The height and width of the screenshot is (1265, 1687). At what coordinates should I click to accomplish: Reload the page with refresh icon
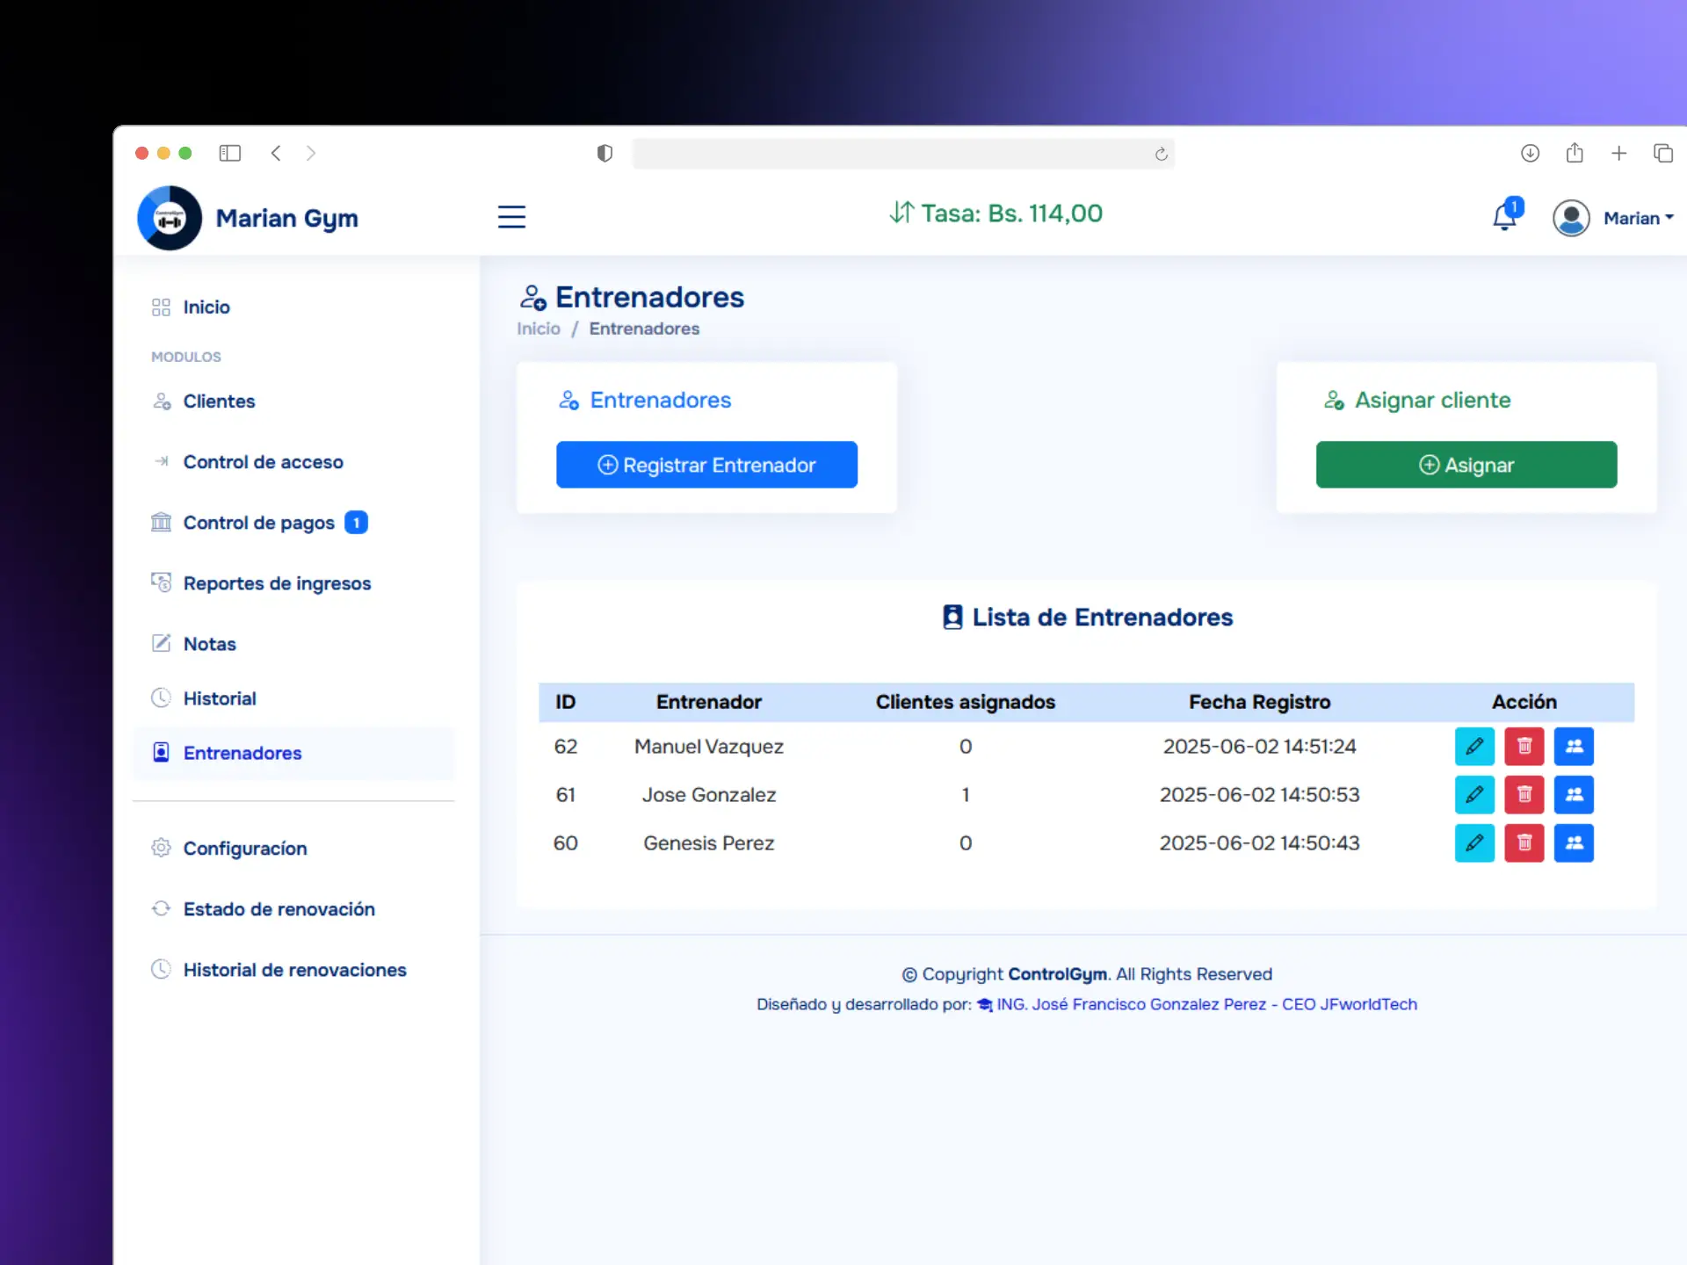(1161, 155)
